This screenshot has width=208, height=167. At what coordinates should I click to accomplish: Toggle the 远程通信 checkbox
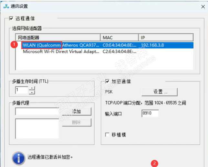(x=11, y=18)
